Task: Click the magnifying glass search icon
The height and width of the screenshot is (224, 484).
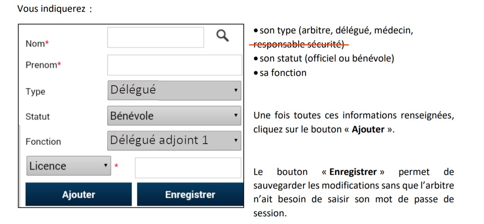Action: (x=223, y=36)
